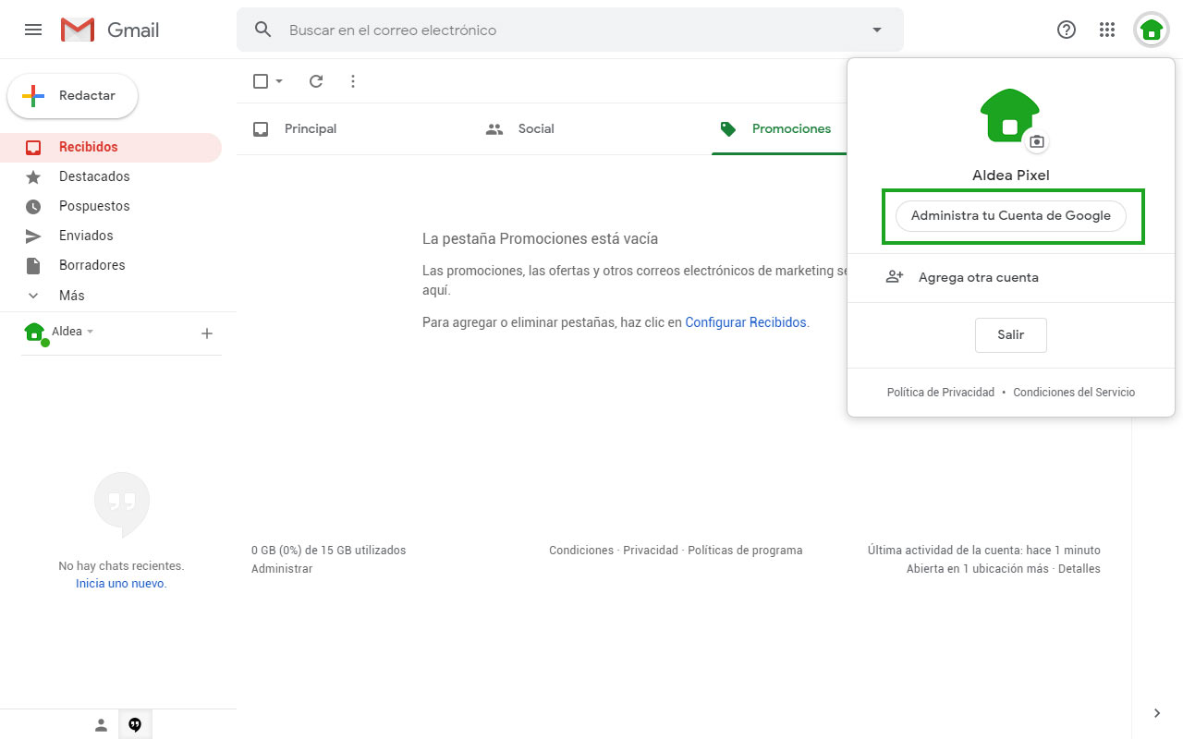Screen dimensions: 1183x739
Task: Click the Recibidos inbox icon
Action: click(x=33, y=148)
